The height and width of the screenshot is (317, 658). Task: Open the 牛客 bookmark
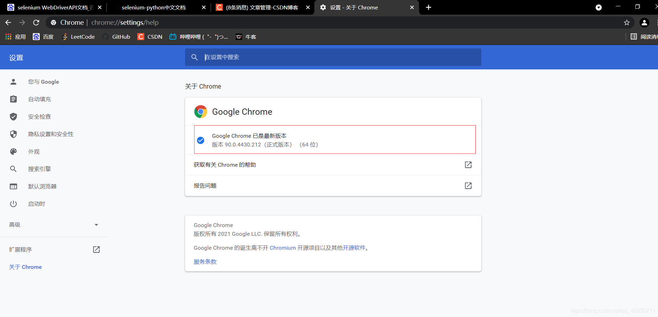pyautogui.click(x=246, y=37)
